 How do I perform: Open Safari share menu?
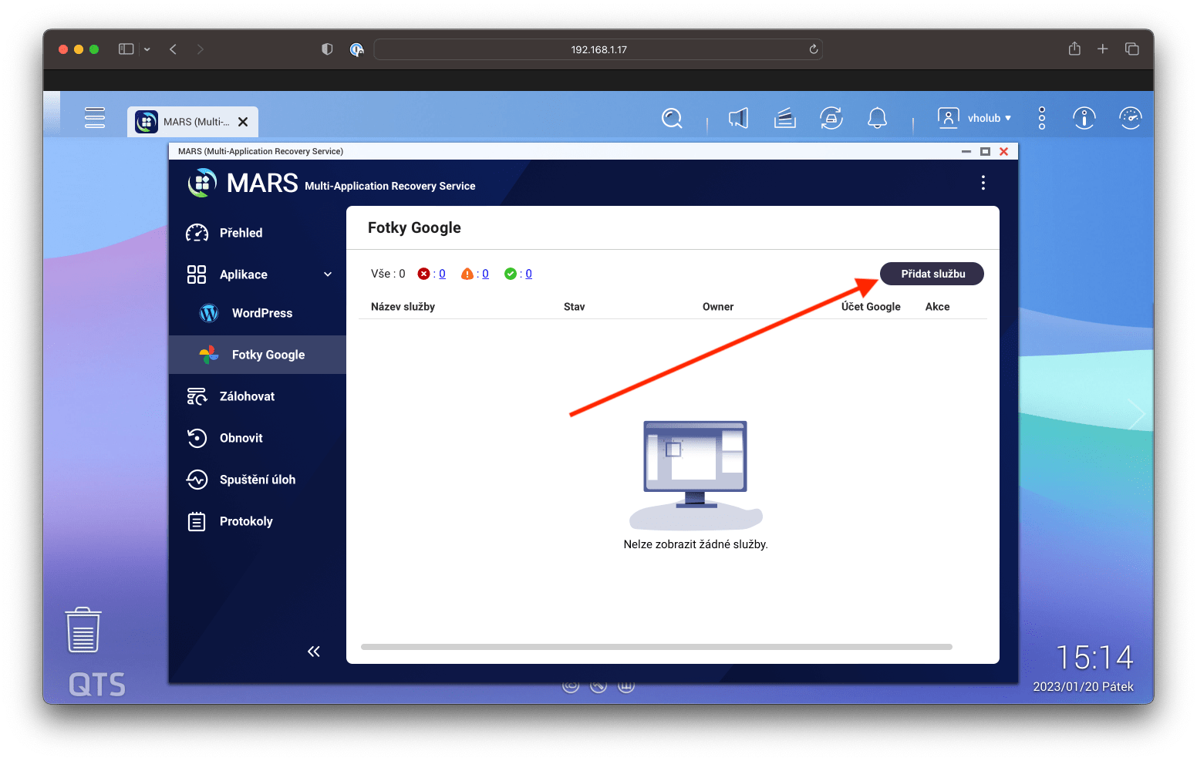1074,49
